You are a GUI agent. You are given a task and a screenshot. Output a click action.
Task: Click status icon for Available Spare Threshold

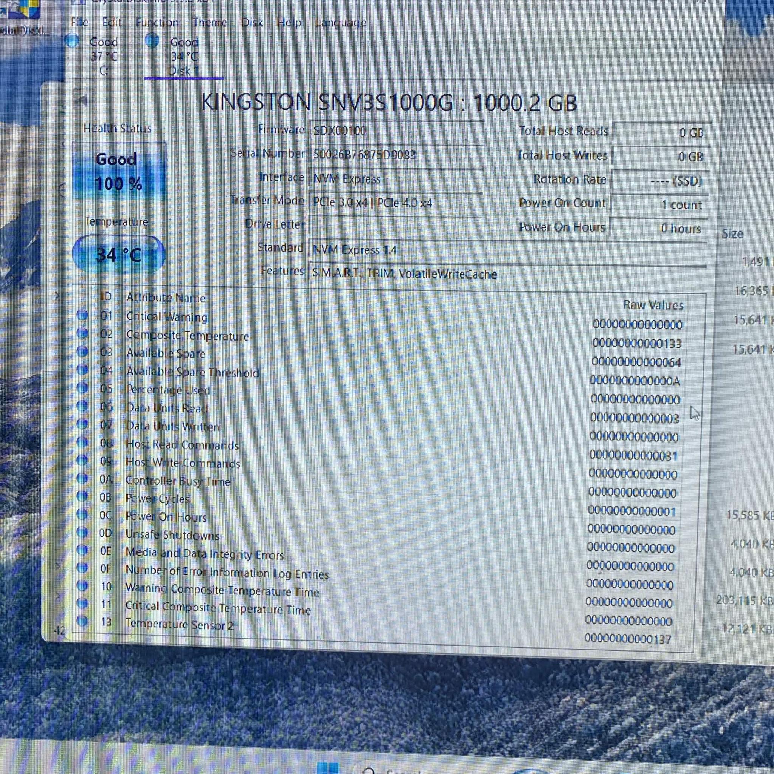[82, 370]
